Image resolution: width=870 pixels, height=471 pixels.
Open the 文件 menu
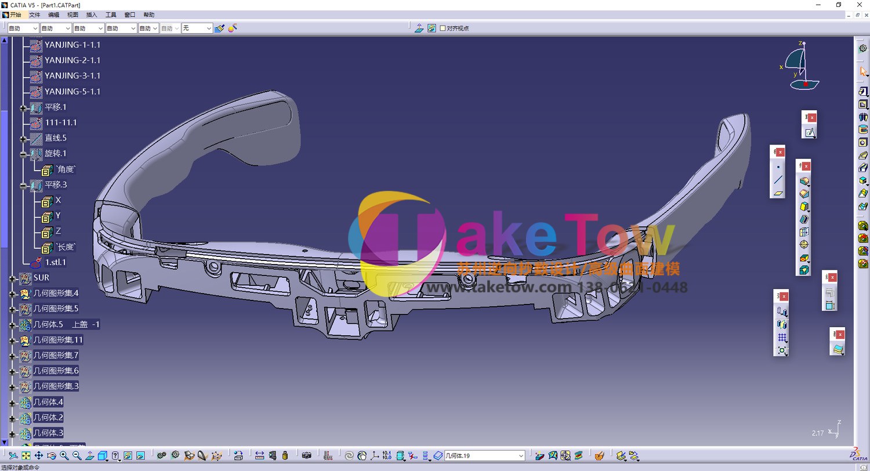click(35, 15)
